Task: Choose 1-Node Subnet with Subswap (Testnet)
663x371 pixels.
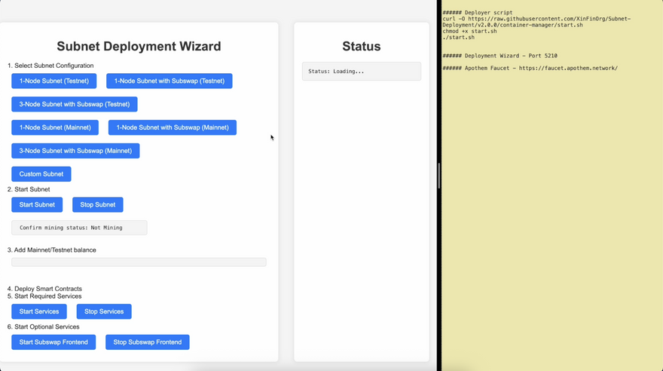Action: [x=170, y=81]
